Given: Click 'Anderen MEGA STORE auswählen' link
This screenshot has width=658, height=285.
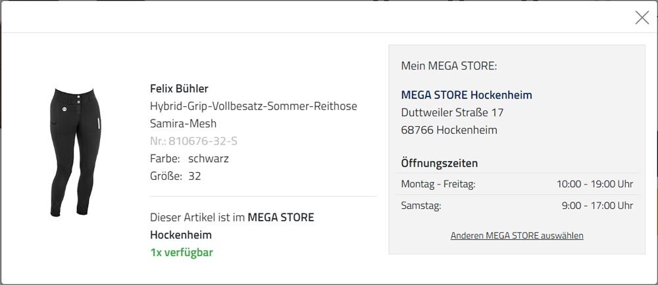Looking at the screenshot, I should (x=517, y=236).
